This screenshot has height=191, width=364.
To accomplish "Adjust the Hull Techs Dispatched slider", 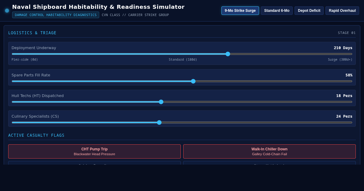I will tap(182, 102).
